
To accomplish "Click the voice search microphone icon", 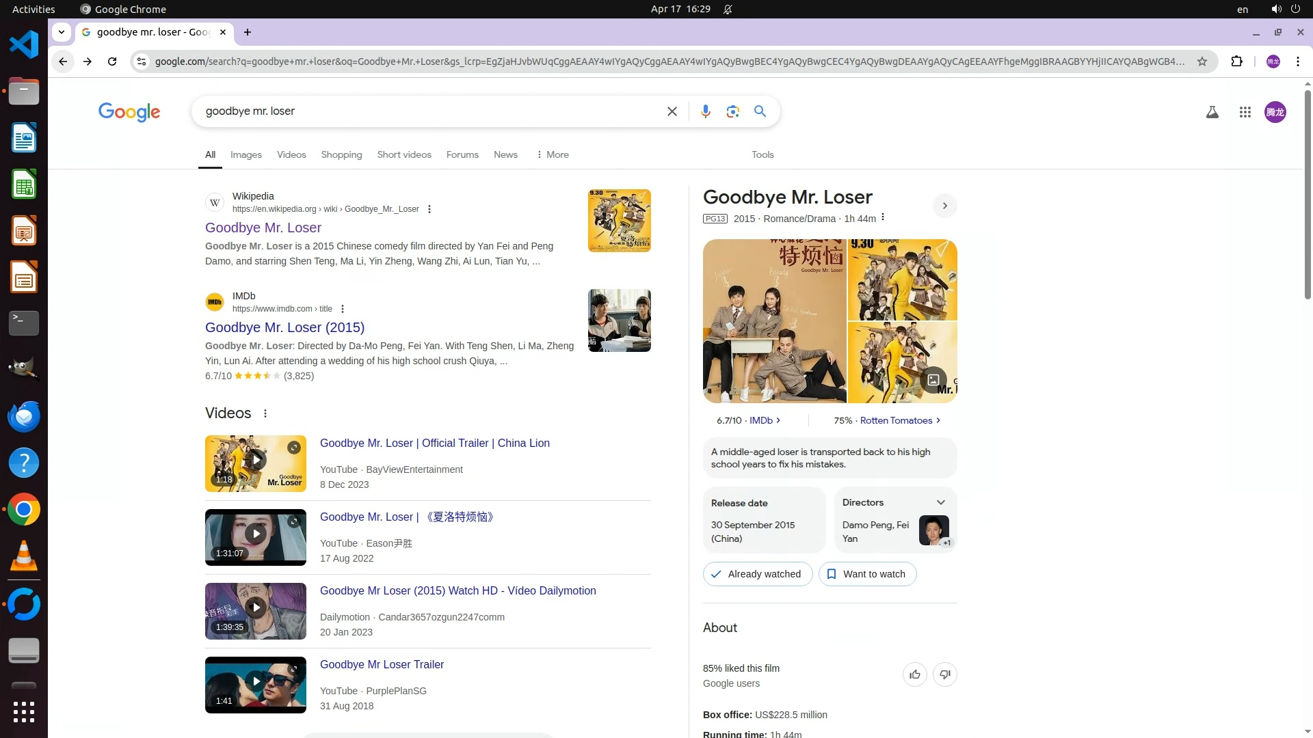I will (705, 111).
